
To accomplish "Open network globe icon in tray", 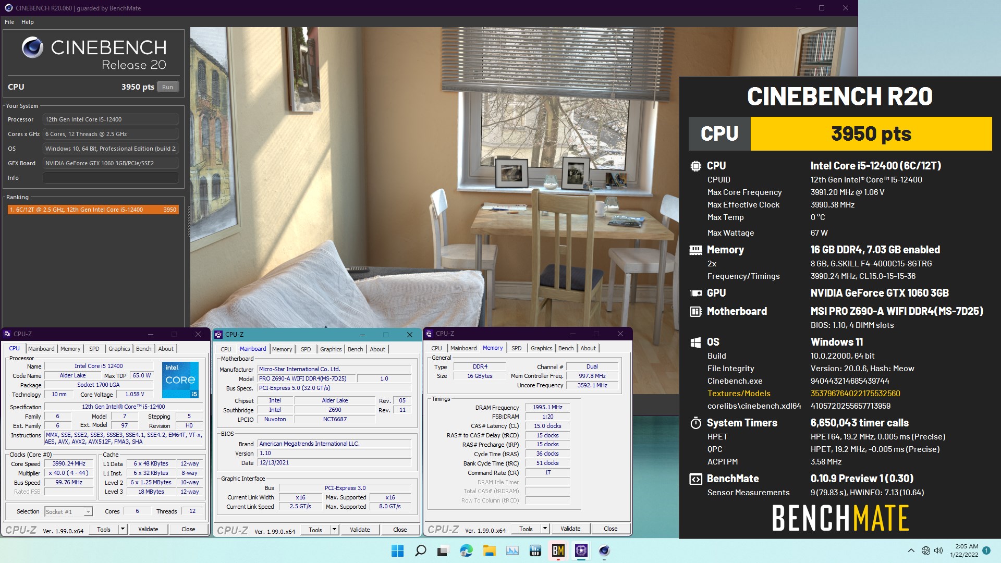I will tap(925, 550).
